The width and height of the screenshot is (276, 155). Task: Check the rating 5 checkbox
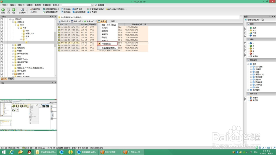click(x=245, y=54)
